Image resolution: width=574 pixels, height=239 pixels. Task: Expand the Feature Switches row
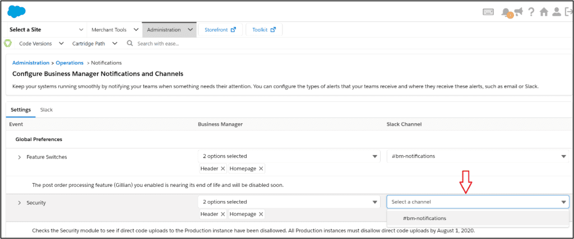pos(20,157)
